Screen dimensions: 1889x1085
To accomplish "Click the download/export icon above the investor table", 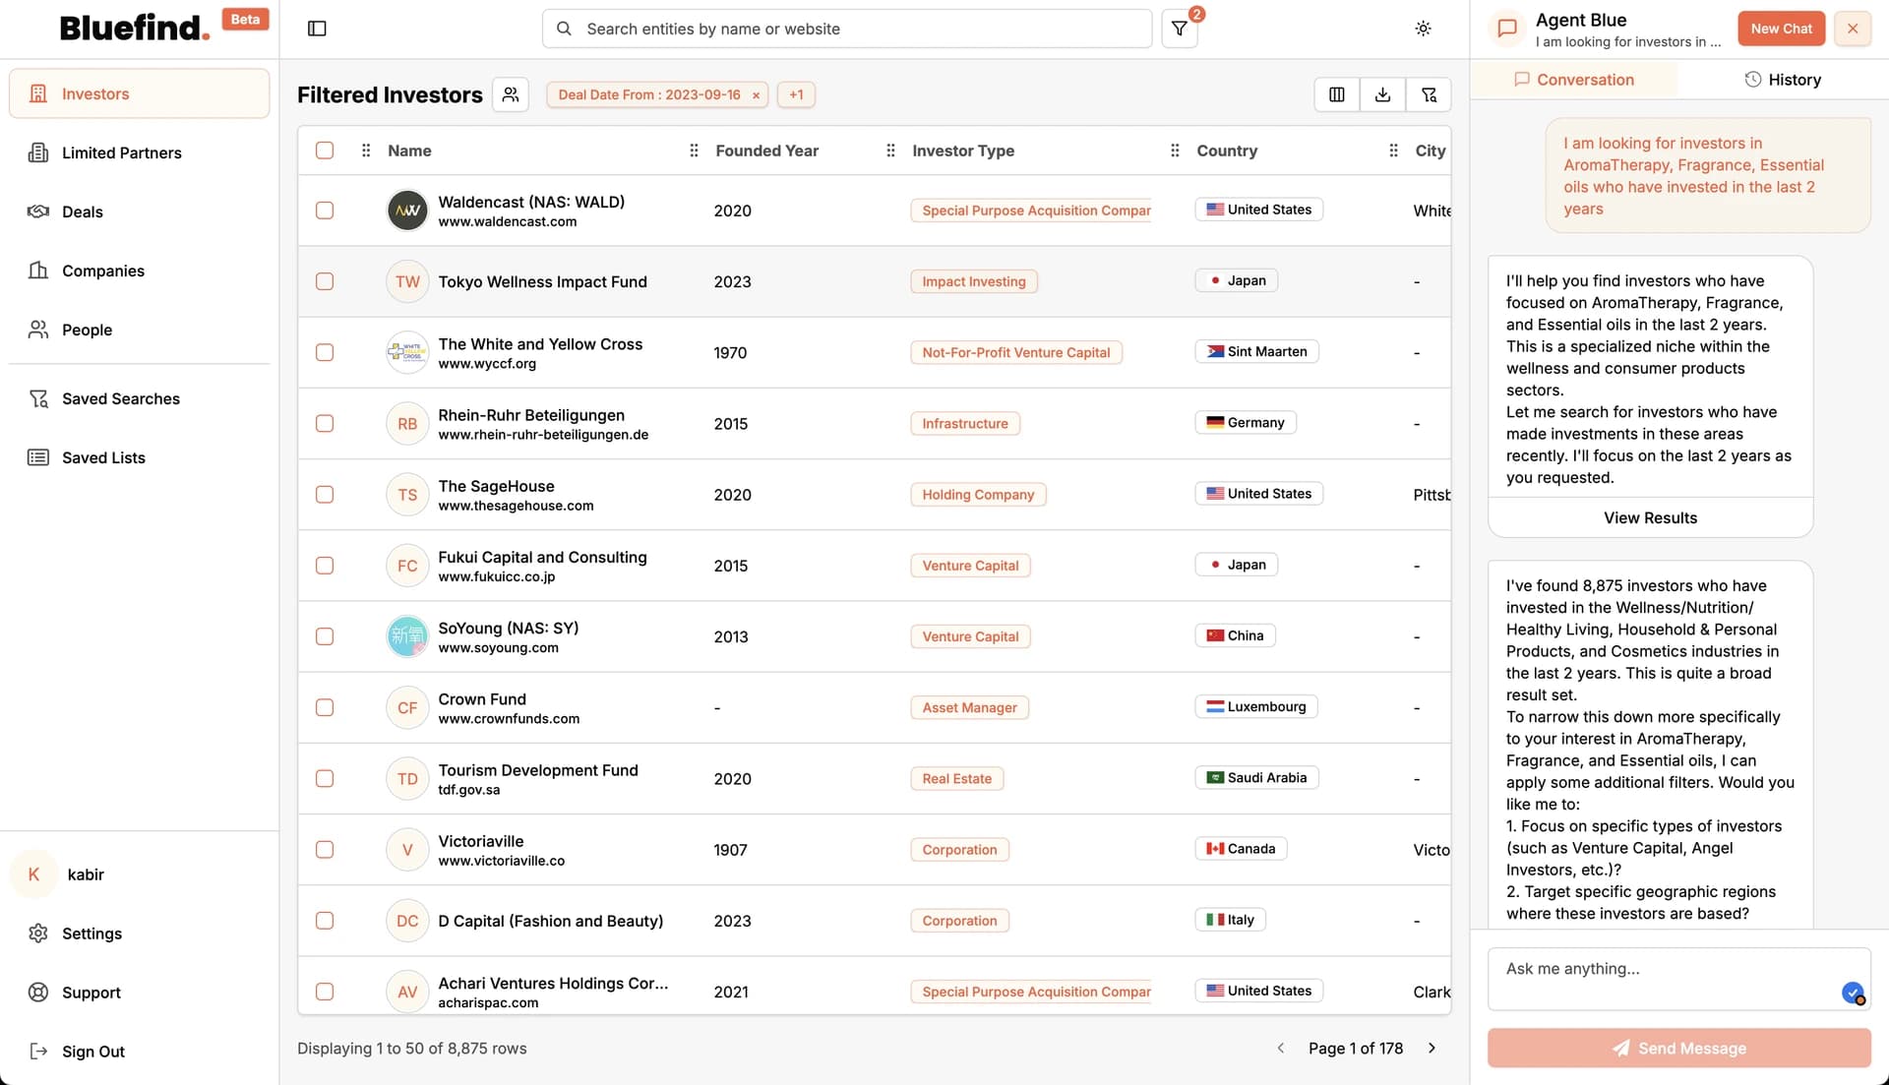I will 1382,94.
